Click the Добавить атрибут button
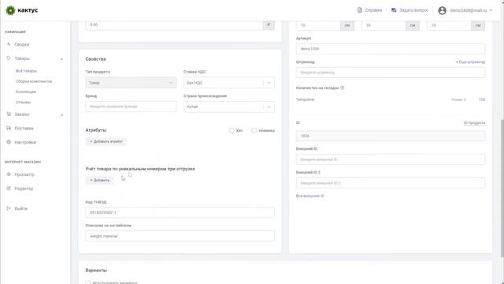504x284 pixels. click(106, 142)
